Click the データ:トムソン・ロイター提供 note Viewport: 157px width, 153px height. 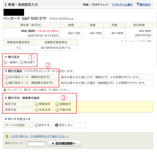pos(136,41)
